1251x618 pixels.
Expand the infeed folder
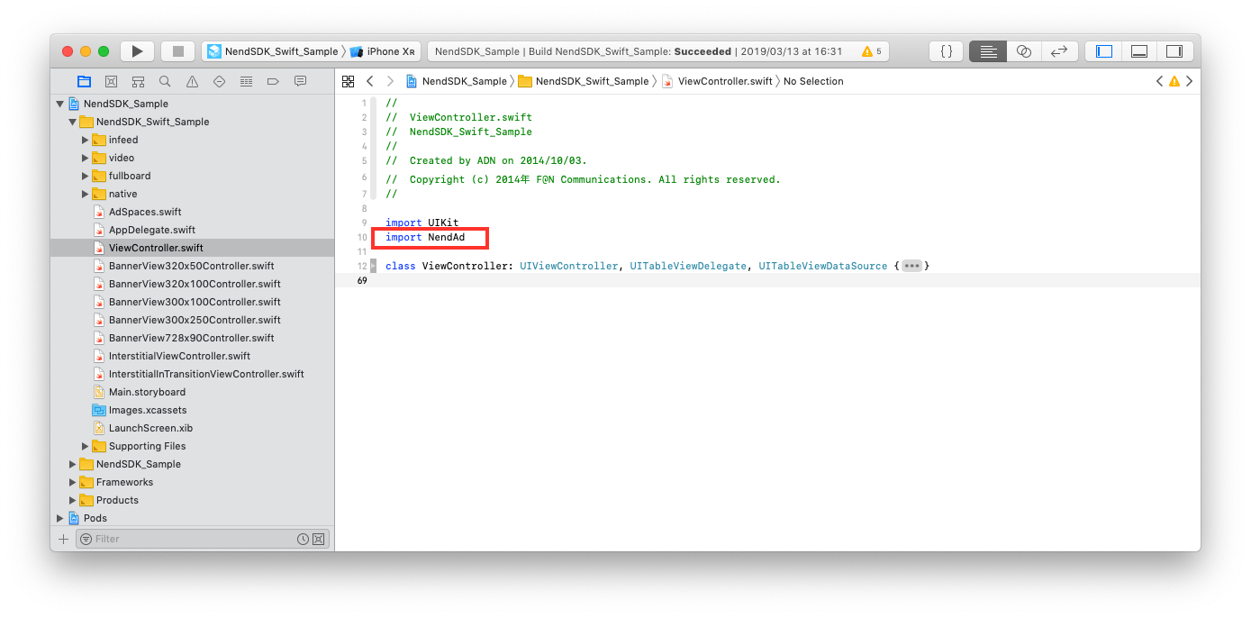(x=86, y=140)
